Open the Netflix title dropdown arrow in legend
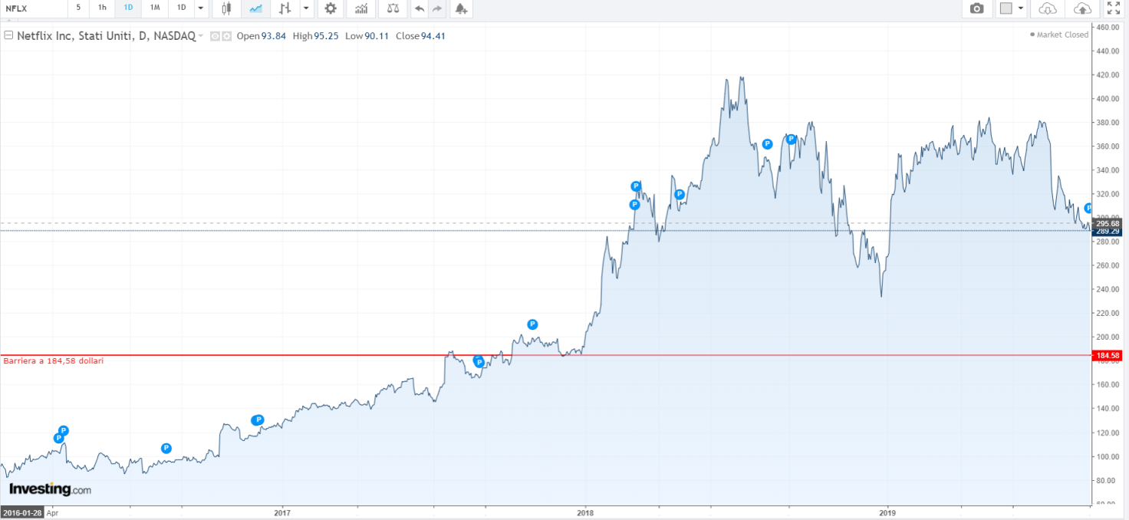 [x=201, y=36]
